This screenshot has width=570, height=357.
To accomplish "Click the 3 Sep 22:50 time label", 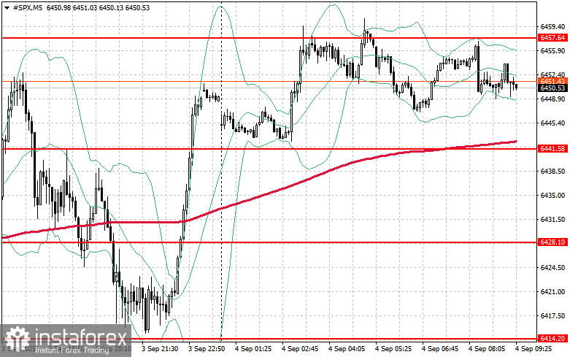I will (207, 349).
